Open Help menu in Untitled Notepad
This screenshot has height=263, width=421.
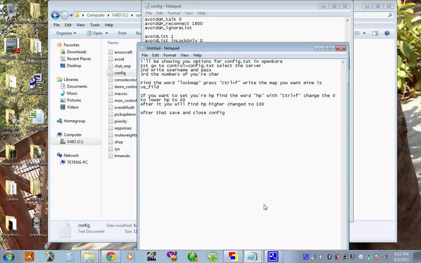[x=197, y=55]
